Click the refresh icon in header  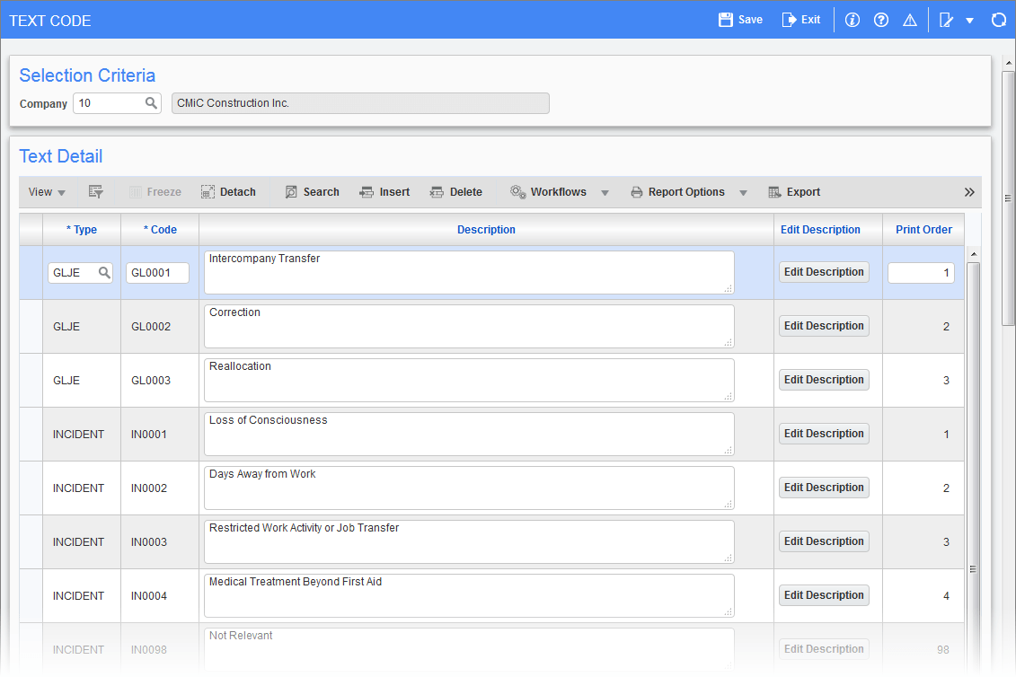[x=999, y=20]
